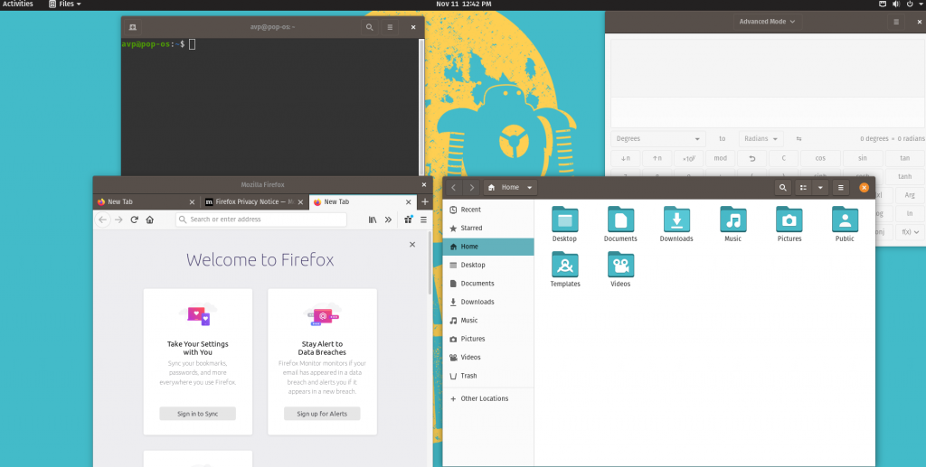The height and width of the screenshot is (467, 926).
Task: Open Activities overview
Action: [18, 5]
